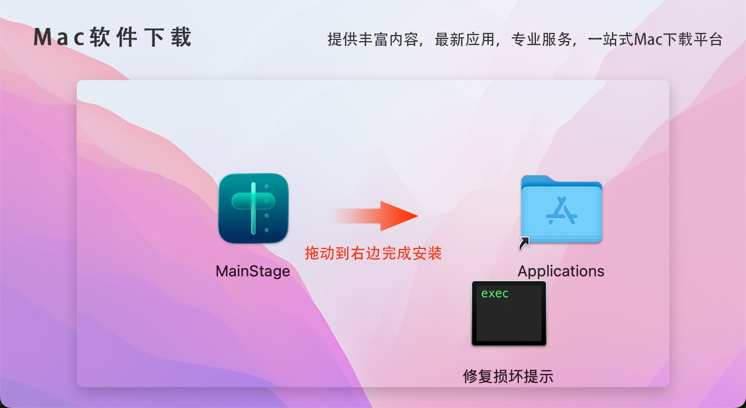Select the MainStage app icon
This screenshot has width=746, height=408.
coord(253,208)
